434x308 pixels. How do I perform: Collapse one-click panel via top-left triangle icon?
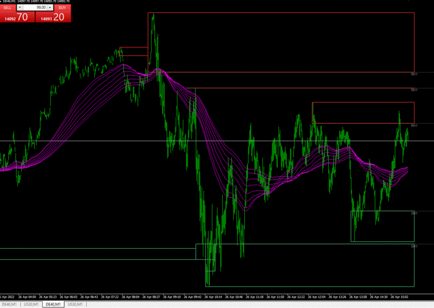click(1, 1)
